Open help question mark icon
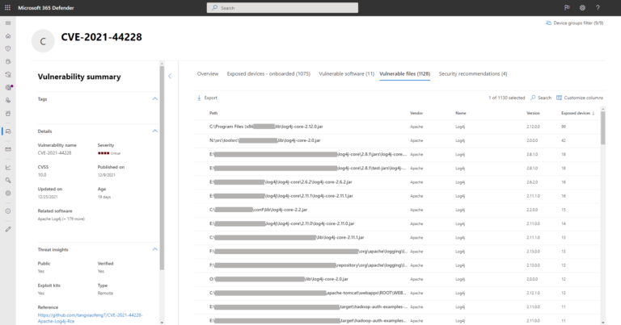621x325 pixels. pos(598,7)
